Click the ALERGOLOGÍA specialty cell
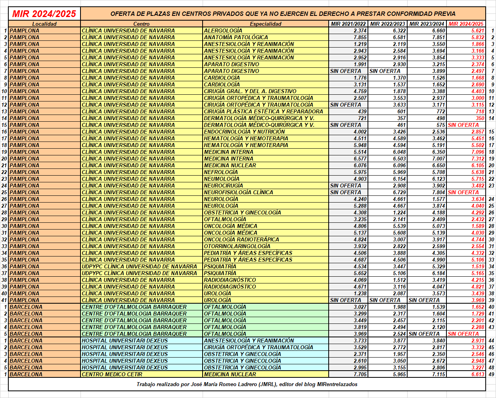This screenshot has height=398, width=496. [266, 31]
